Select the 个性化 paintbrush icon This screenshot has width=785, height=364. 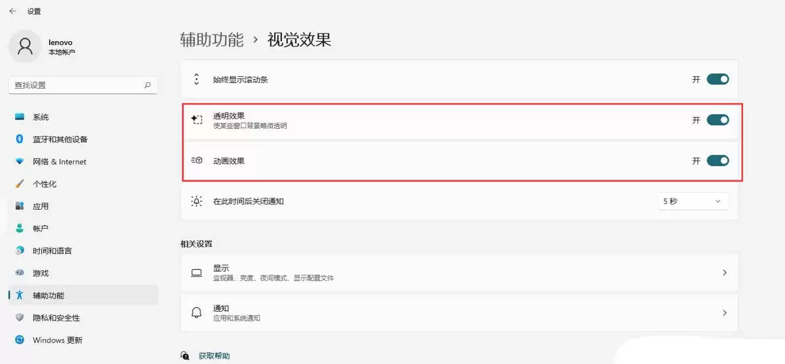pos(20,184)
